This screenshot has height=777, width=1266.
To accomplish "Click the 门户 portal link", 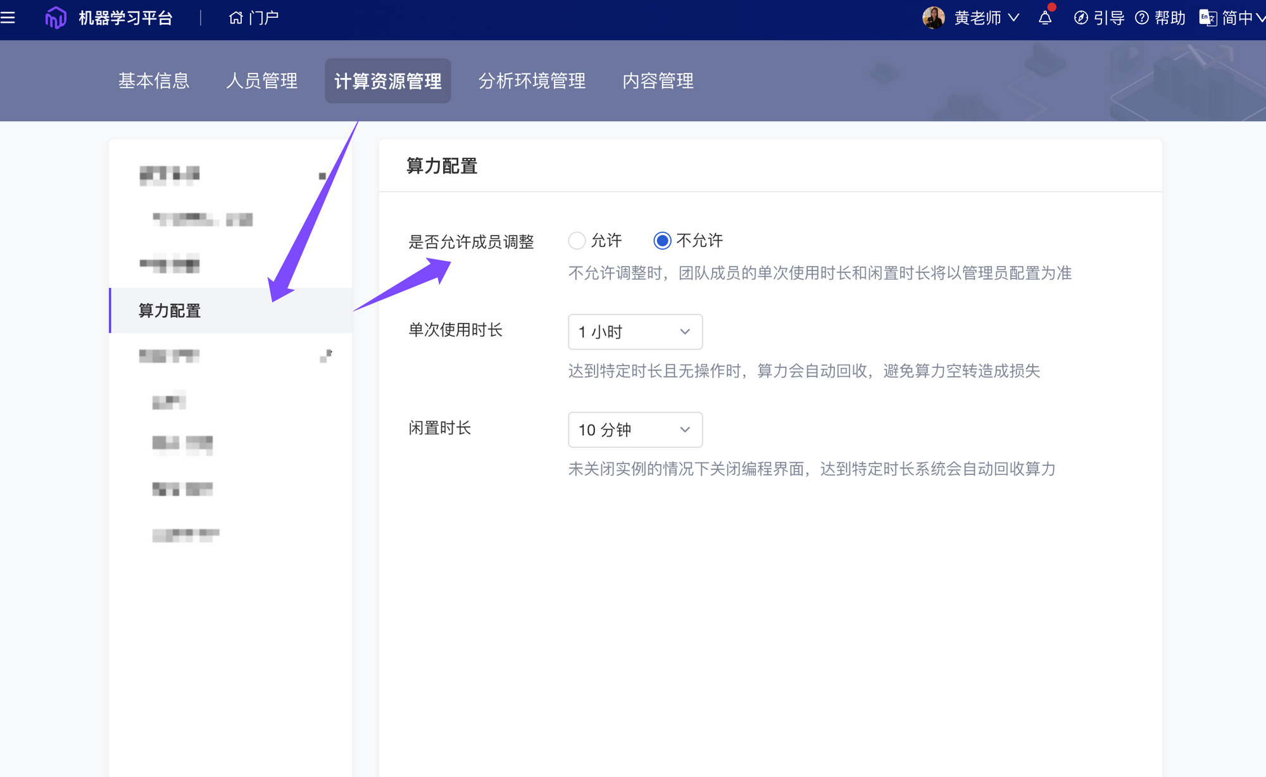I will (x=264, y=18).
